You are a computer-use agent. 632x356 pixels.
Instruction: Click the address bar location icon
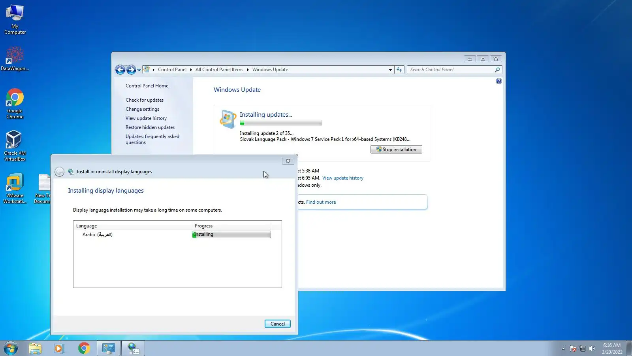coord(147,70)
